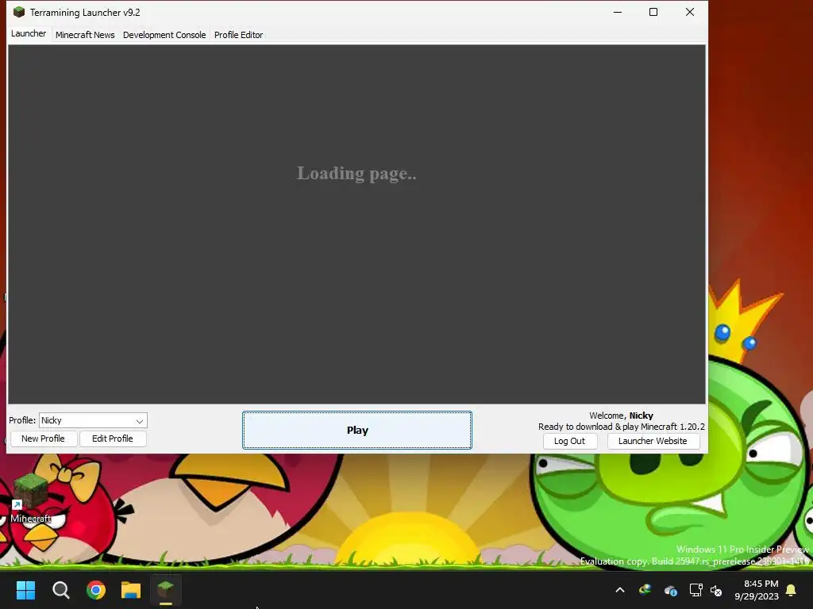Image resolution: width=813 pixels, height=609 pixels.
Task: Open File Explorer from taskbar
Action: click(131, 590)
